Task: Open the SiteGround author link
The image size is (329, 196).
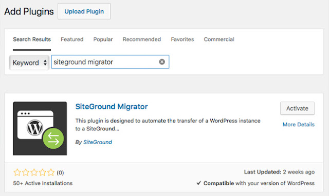Action: [x=98, y=142]
